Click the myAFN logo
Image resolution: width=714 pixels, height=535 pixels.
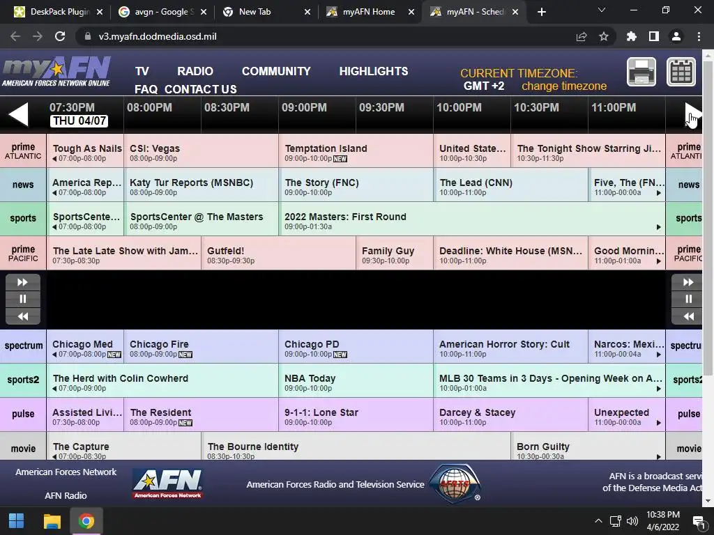(x=56, y=72)
